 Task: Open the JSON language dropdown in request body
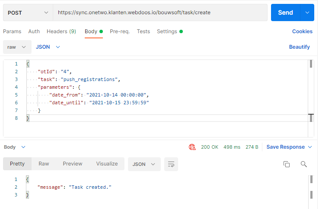[48, 47]
